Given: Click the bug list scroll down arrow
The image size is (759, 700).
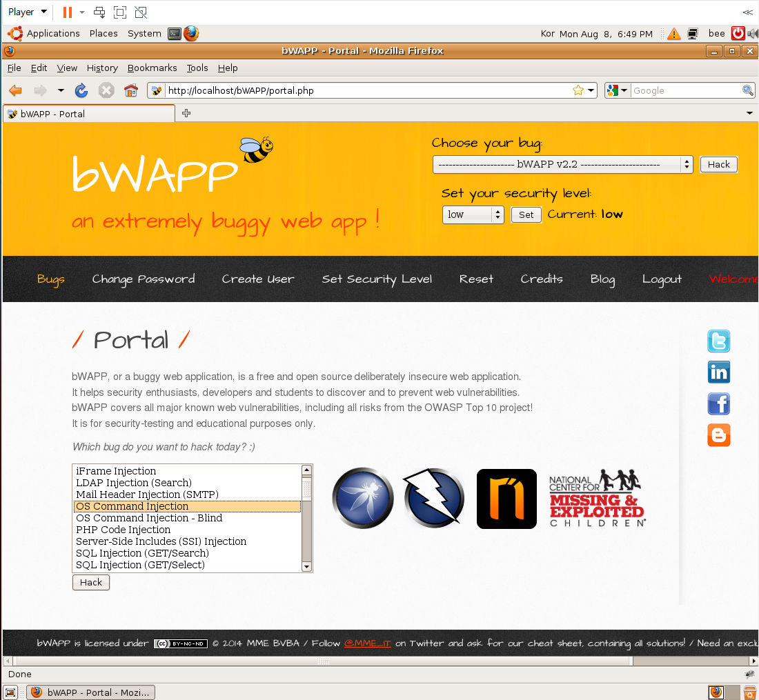Looking at the screenshot, I should (x=306, y=566).
